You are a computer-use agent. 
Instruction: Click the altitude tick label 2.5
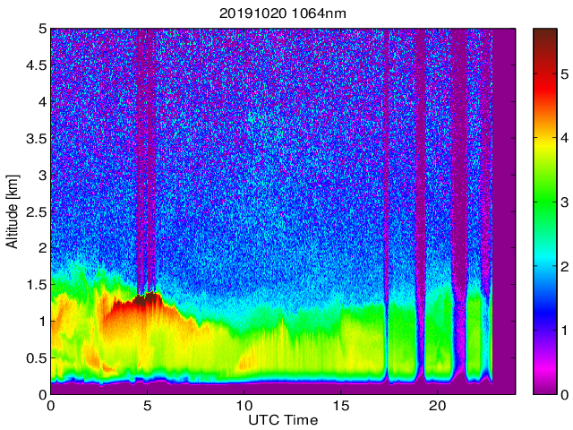[x=36, y=211]
